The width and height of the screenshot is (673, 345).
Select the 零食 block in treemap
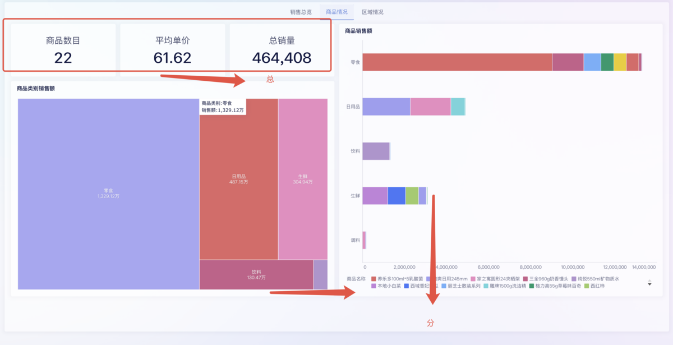pyautogui.click(x=108, y=194)
